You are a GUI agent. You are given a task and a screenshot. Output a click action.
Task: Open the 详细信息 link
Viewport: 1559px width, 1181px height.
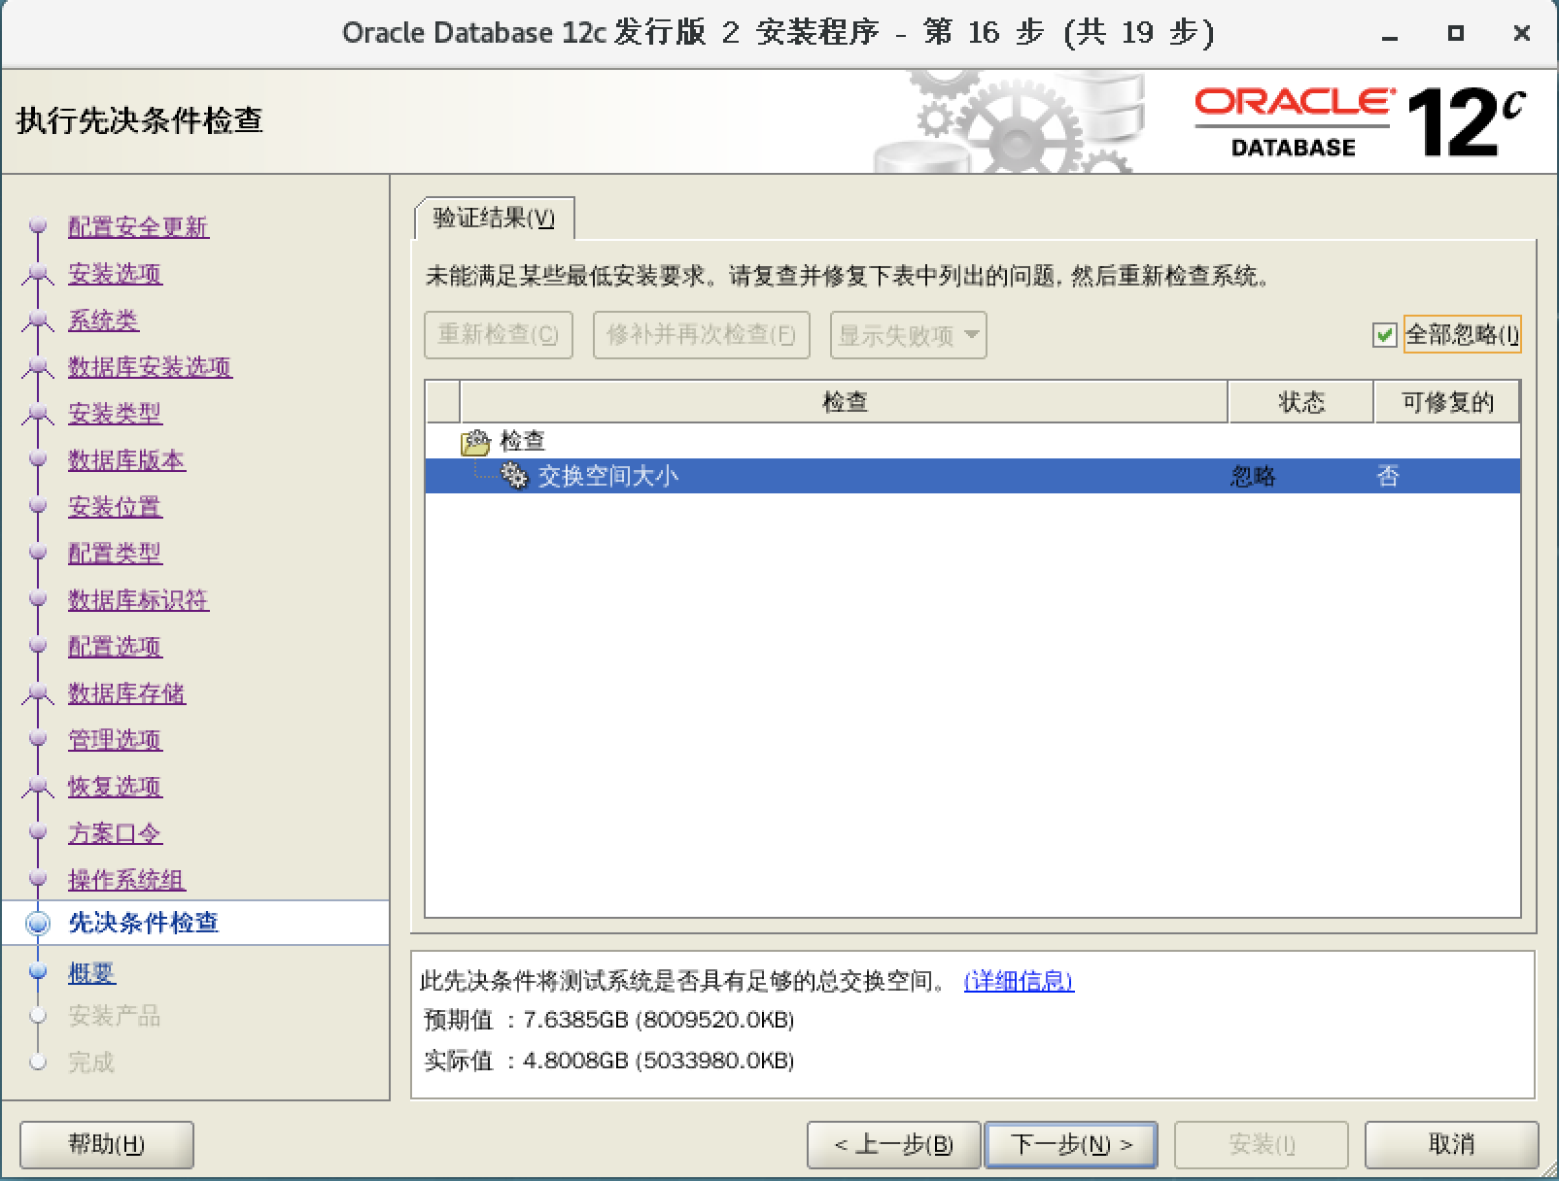click(x=1017, y=982)
